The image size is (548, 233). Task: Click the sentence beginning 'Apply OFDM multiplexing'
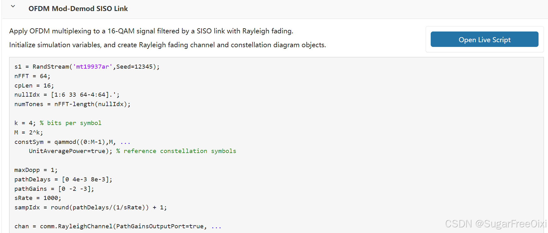[x=151, y=31]
